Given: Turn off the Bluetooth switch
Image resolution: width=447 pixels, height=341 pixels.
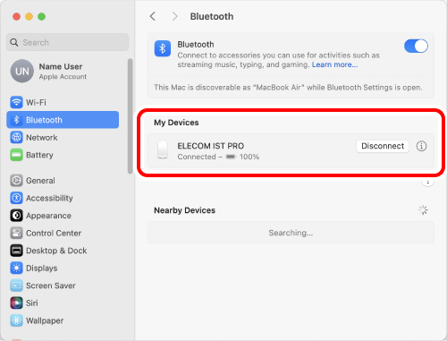Looking at the screenshot, I should [416, 47].
